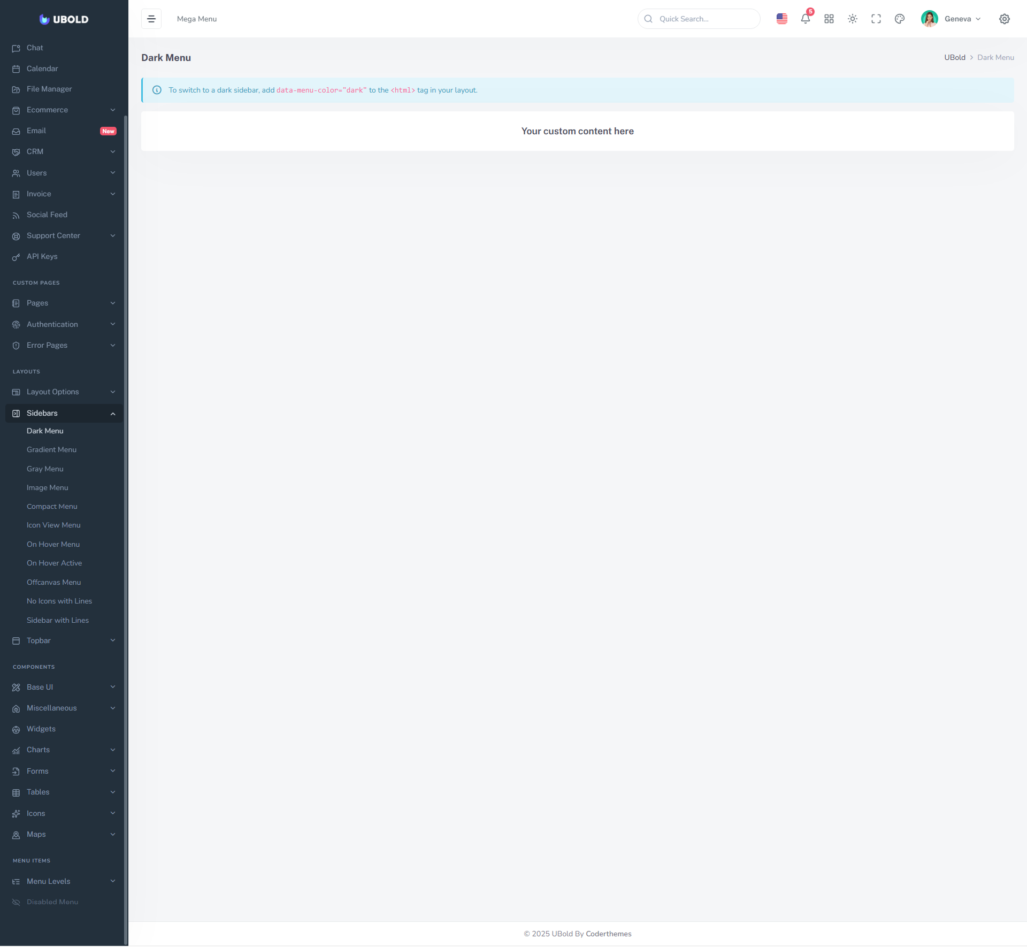1027x947 pixels.
Task: Click the Coderthemes footer link
Action: pos(609,934)
